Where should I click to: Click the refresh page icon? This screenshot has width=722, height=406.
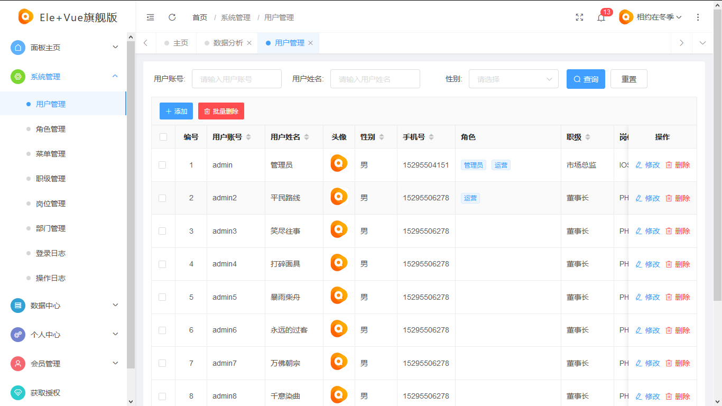click(172, 17)
